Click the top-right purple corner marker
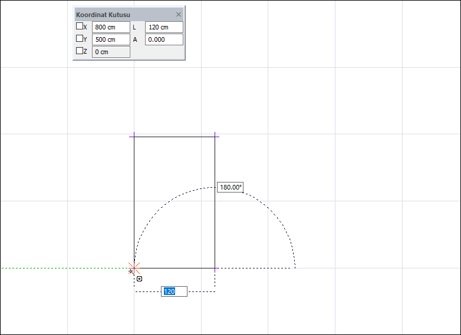This screenshot has height=335, width=461. point(215,137)
